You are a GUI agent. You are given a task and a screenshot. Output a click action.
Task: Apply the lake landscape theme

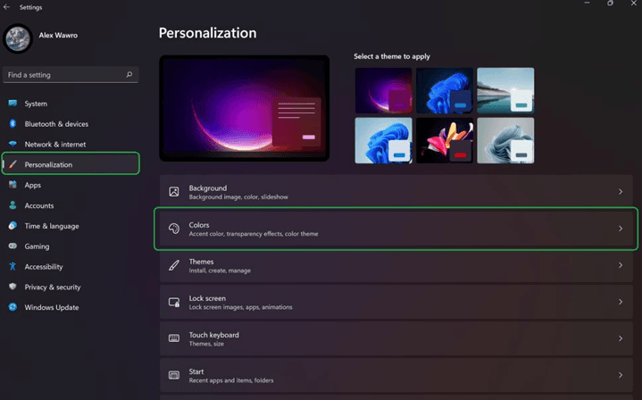click(505, 90)
